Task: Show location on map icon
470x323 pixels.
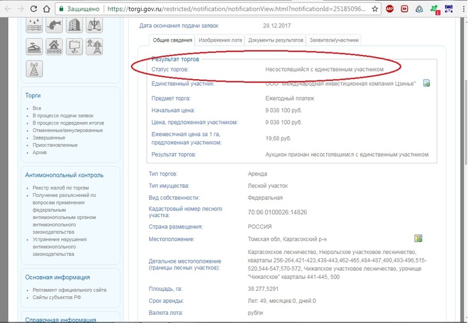Action: pos(418,239)
